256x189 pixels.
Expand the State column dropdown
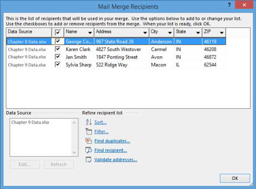198,33
